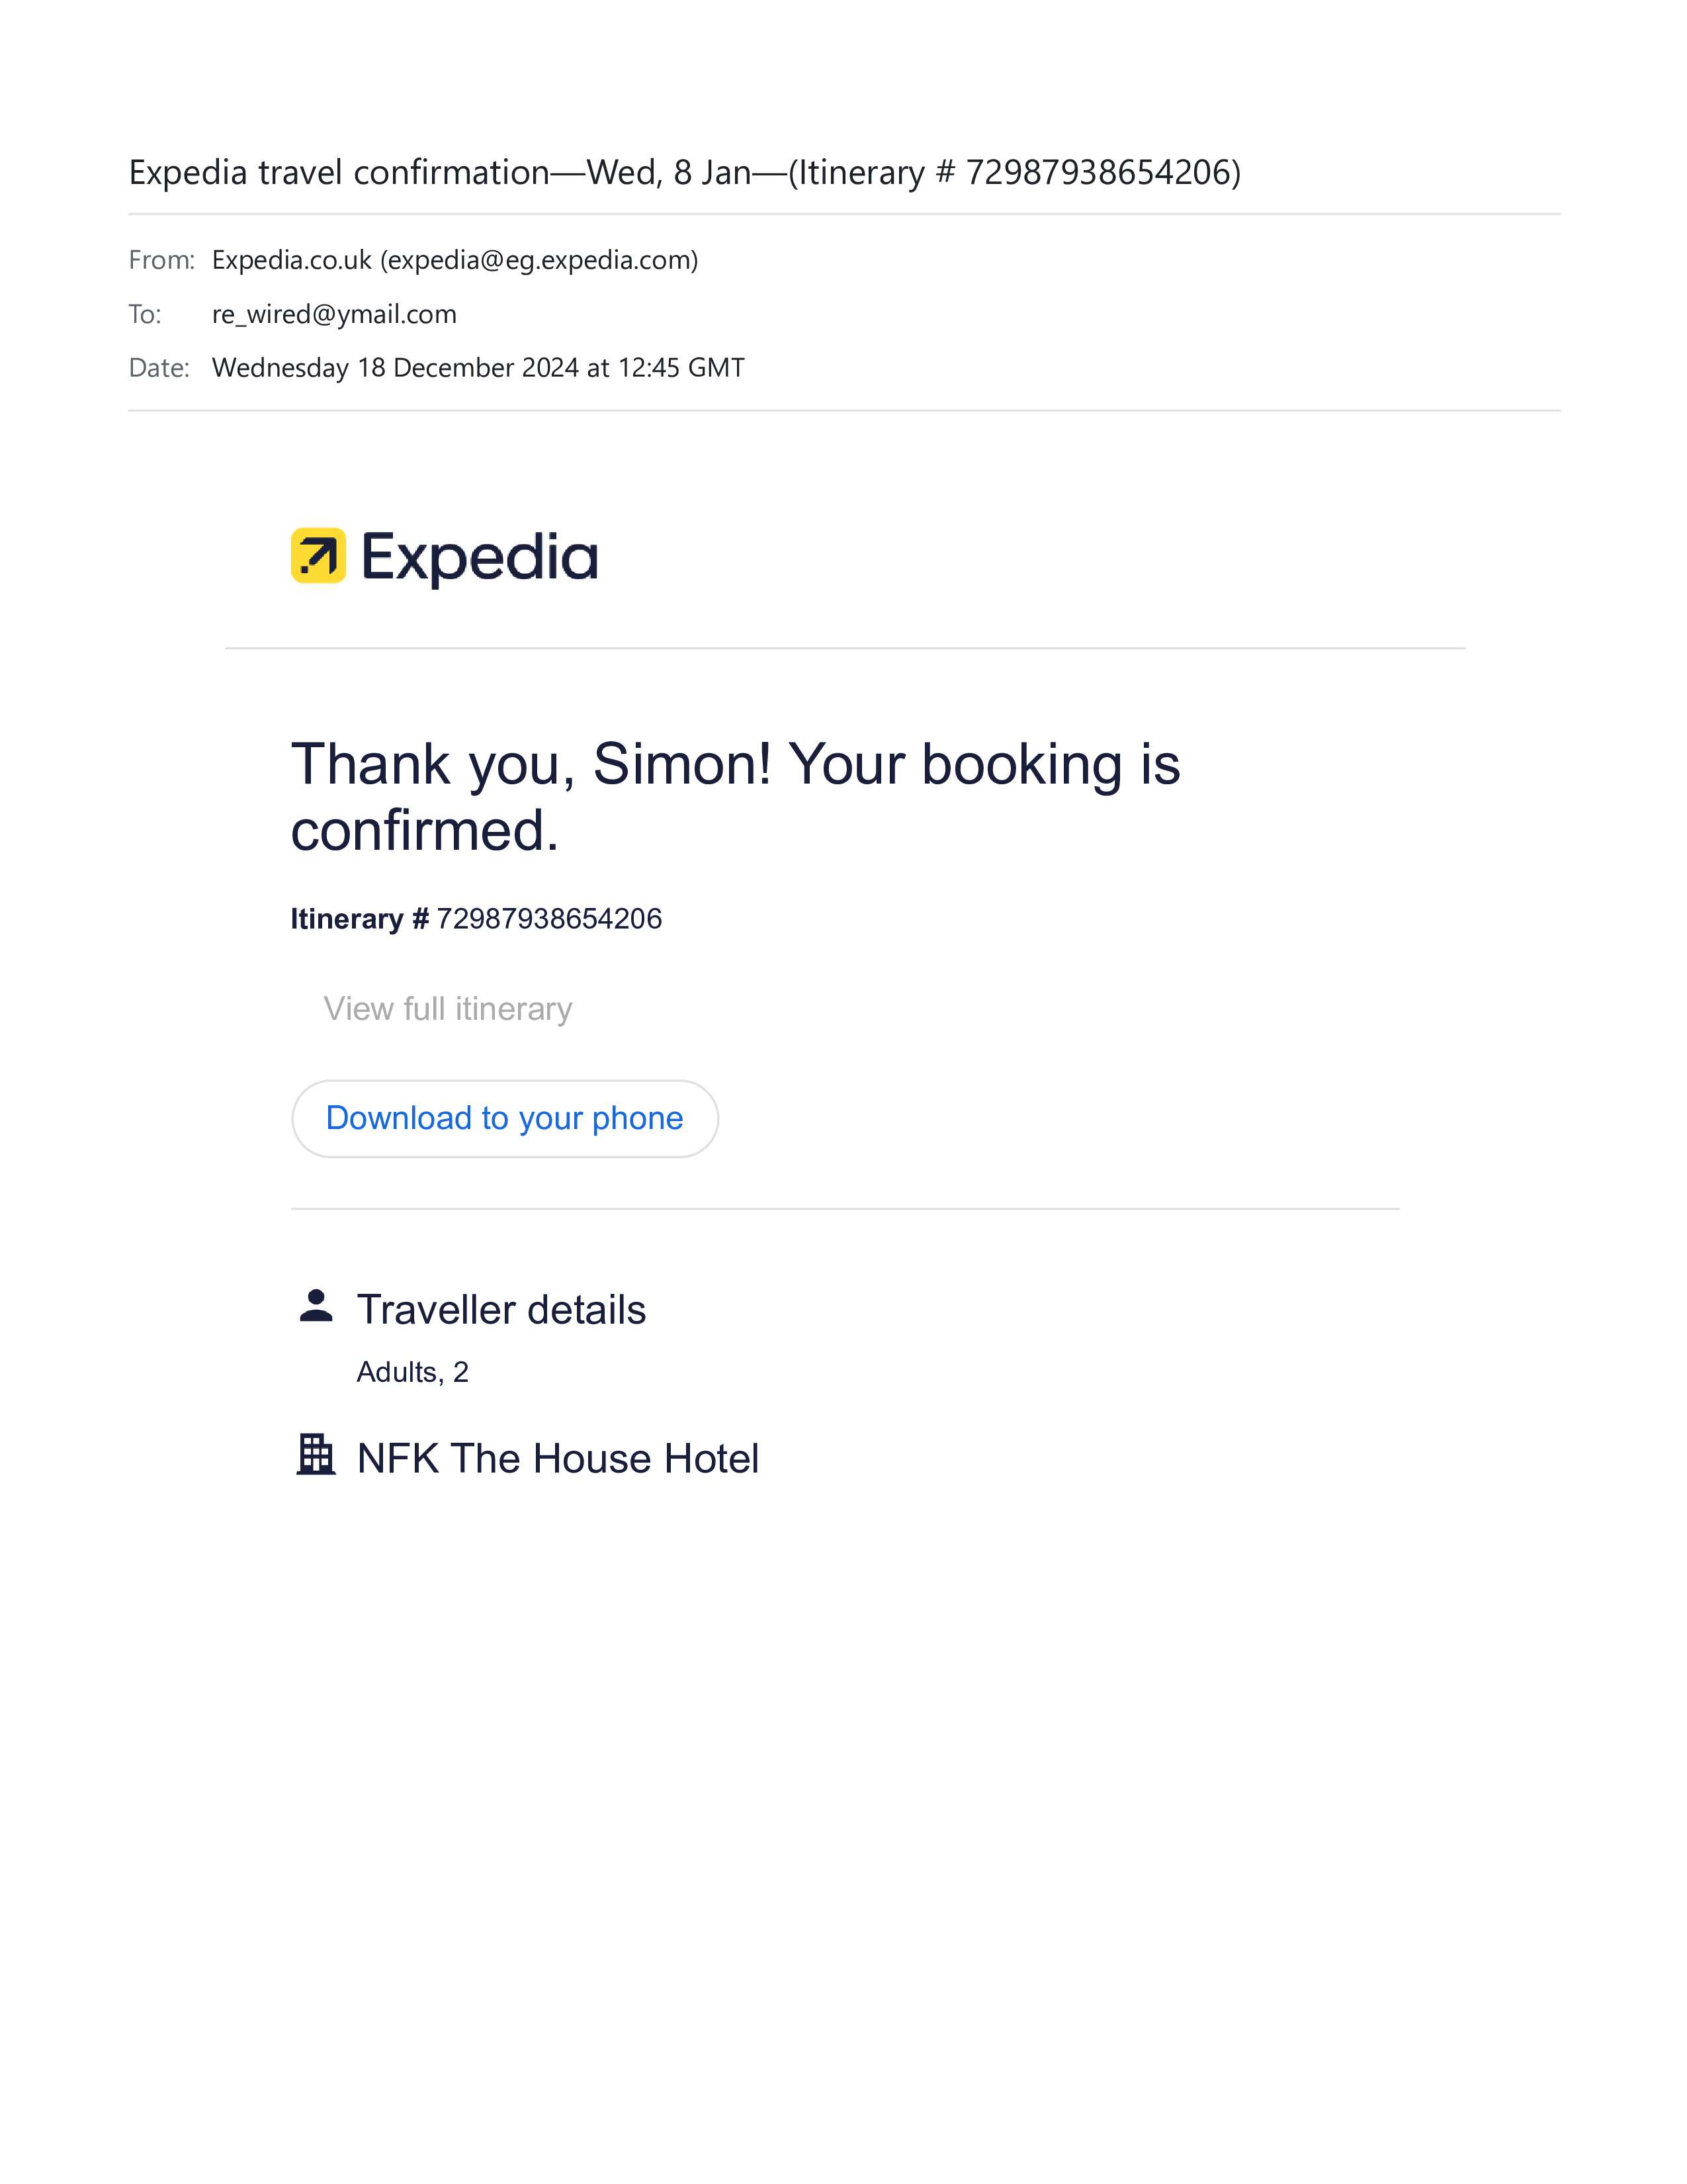Click the Expedia wordmark text logo
The width and height of the screenshot is (1687, 2184).
[x=479, y=557]
